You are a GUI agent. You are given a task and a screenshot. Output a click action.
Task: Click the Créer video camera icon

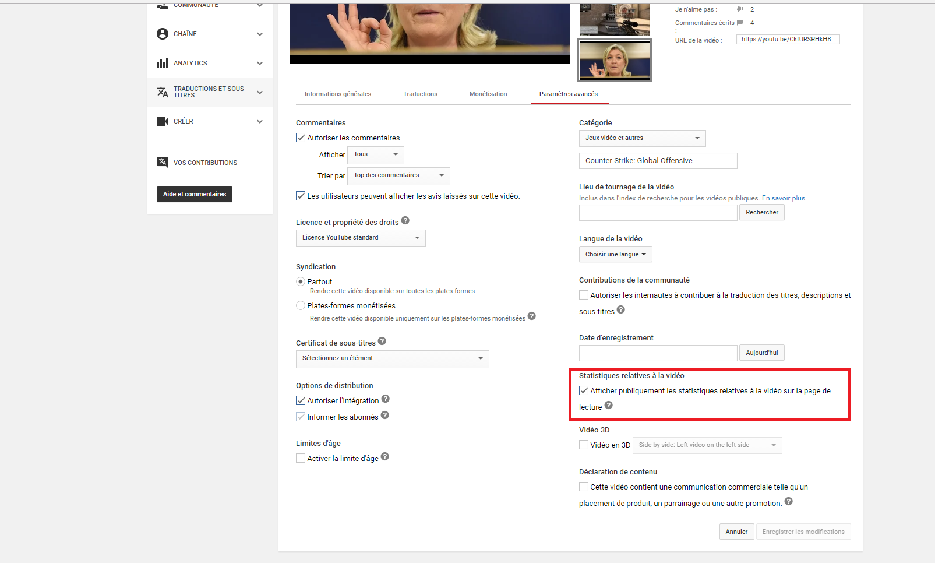tap(163, 121)
